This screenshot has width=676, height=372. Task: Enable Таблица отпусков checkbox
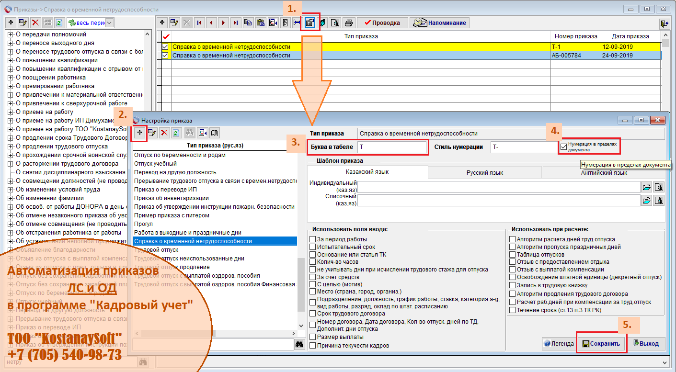pos(513,255)
